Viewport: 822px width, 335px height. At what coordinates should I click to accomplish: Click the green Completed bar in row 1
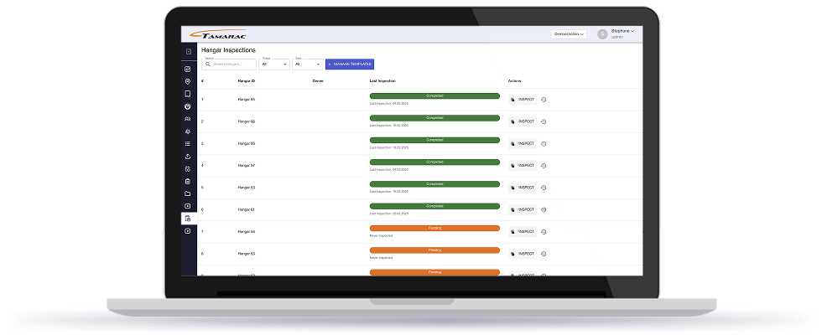434,95
